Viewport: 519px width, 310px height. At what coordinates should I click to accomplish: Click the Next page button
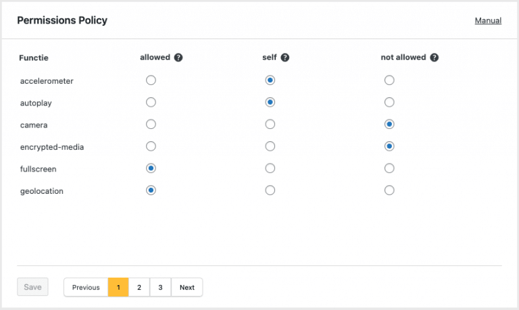click(x=187, y=287)
